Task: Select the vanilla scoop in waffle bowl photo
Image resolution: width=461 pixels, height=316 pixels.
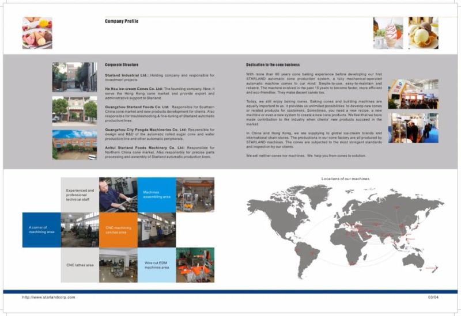Action: 423,33
